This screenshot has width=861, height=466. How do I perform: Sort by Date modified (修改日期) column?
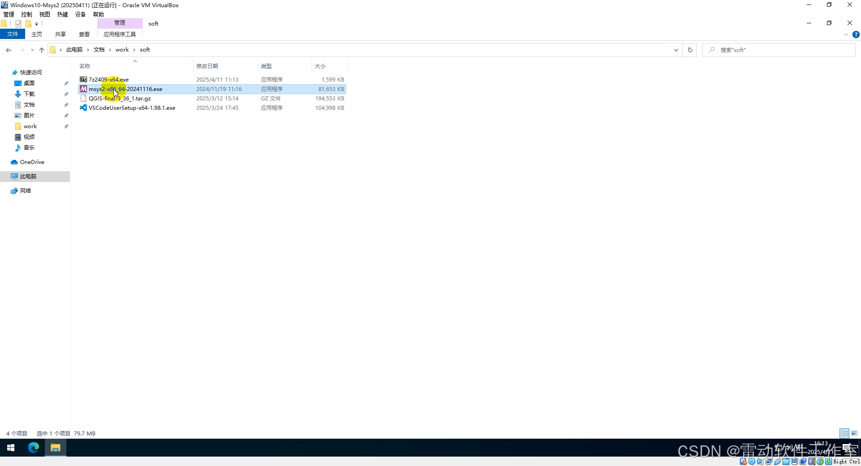(207, 66)
